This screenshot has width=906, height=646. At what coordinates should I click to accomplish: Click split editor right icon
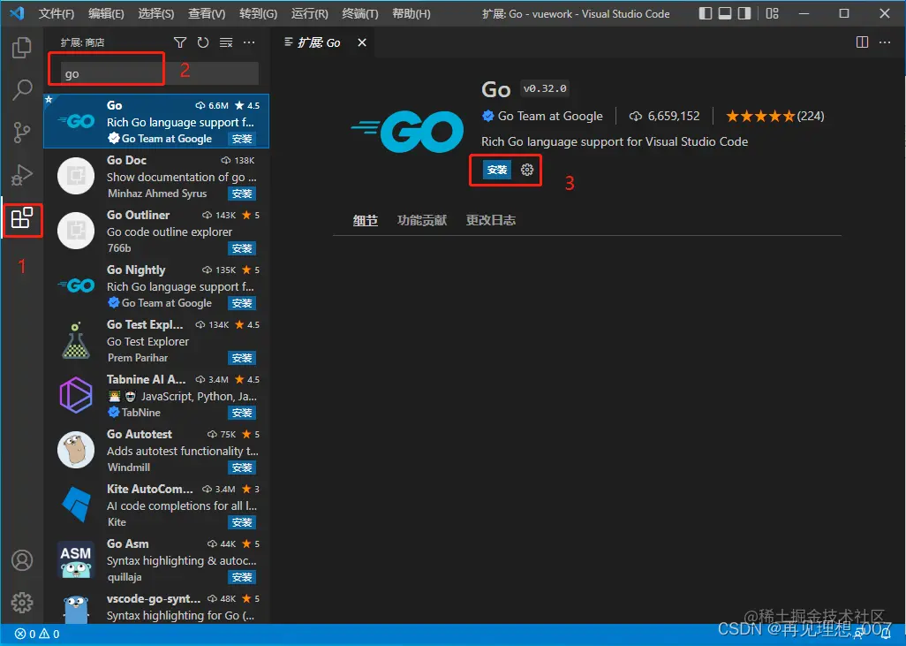pyautogui.click(x=862, y=42)
